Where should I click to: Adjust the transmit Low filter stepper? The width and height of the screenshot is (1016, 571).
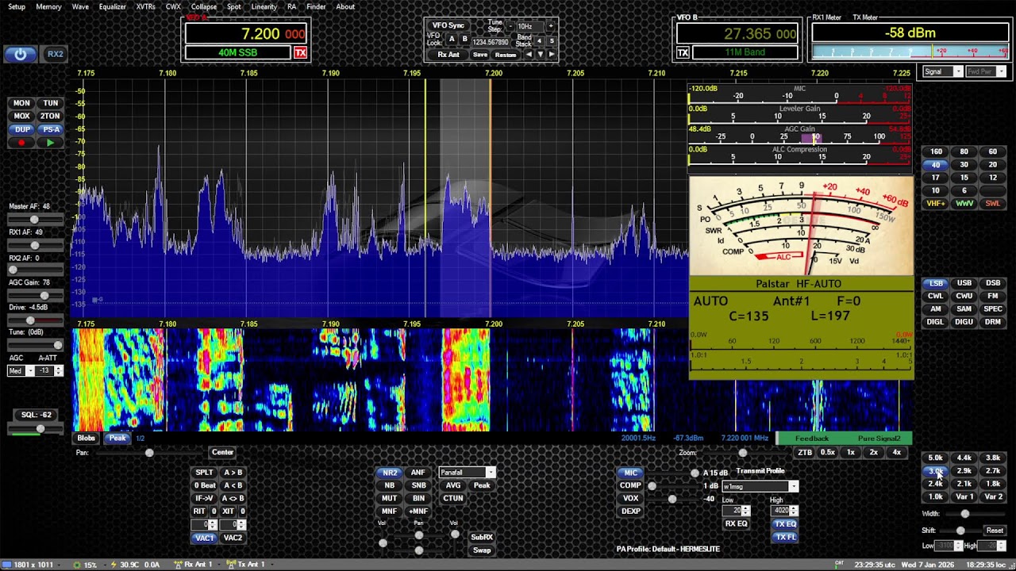coord(736,511)
